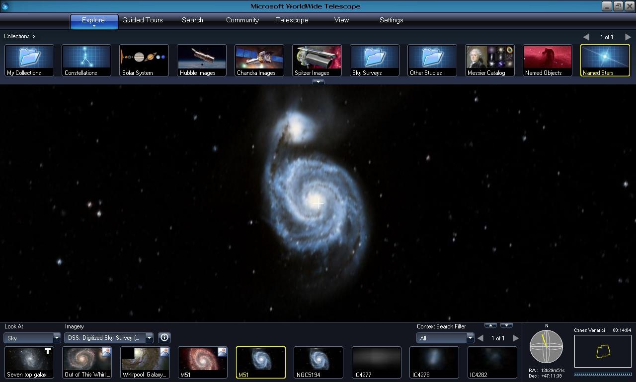This screenshot has width=636, height=382.
Task: Go to previous context results page
Action: coord(480,338)
